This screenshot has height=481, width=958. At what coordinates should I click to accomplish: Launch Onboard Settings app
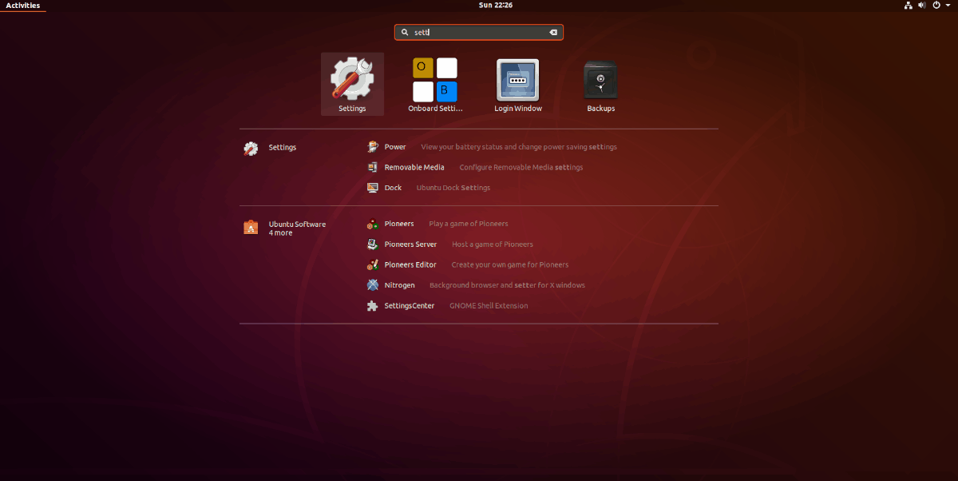click(x=435, y=85)
